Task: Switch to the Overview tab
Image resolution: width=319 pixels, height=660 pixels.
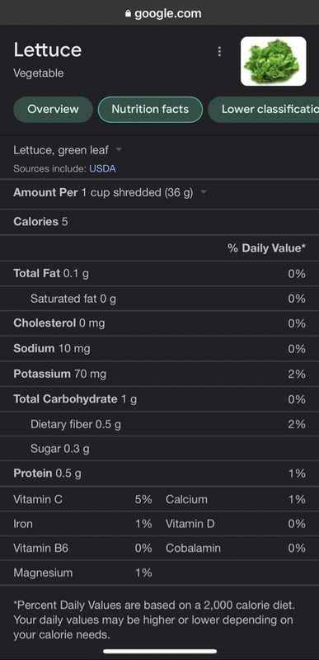Action: pos(53,110)
